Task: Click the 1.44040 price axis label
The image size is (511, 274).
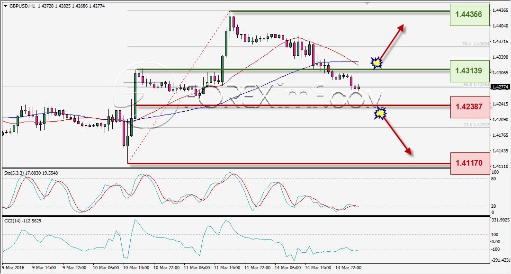Action: (500, 26)
